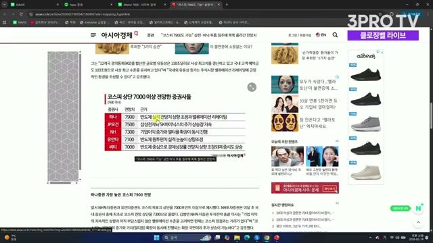Click the JP모건 row value 7500

click(129, 124)
